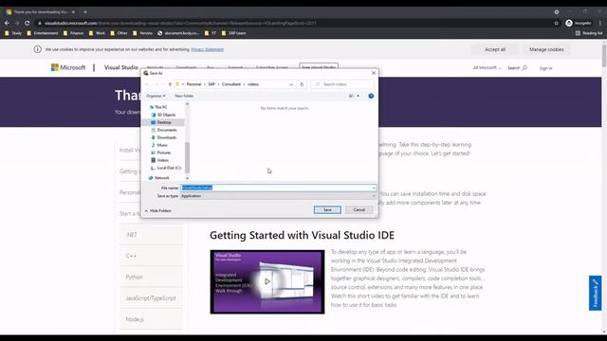Open a new browser tab with plus

tap(85, 12)
